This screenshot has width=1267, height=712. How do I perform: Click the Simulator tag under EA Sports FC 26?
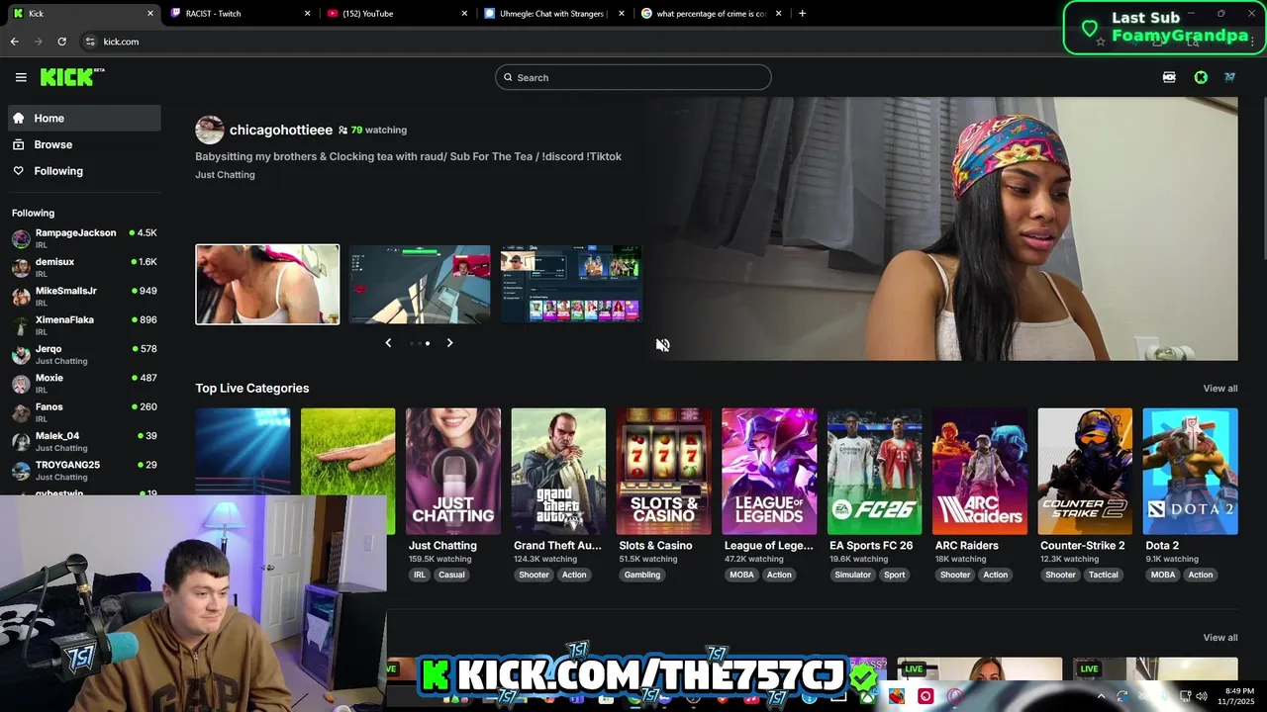coord(852,575)
